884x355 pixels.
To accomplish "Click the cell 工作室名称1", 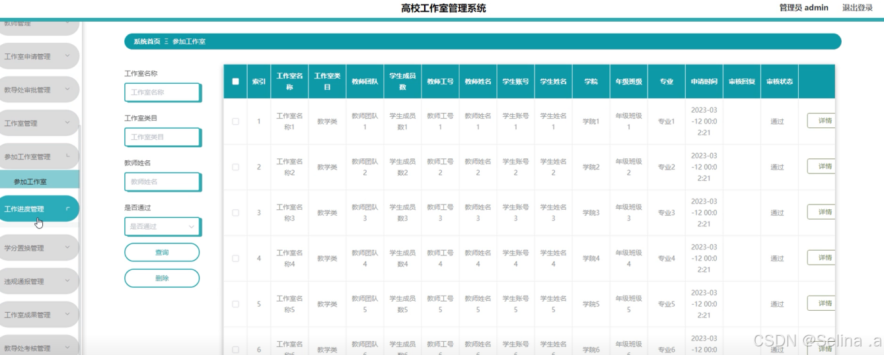I will click(289, 121).
